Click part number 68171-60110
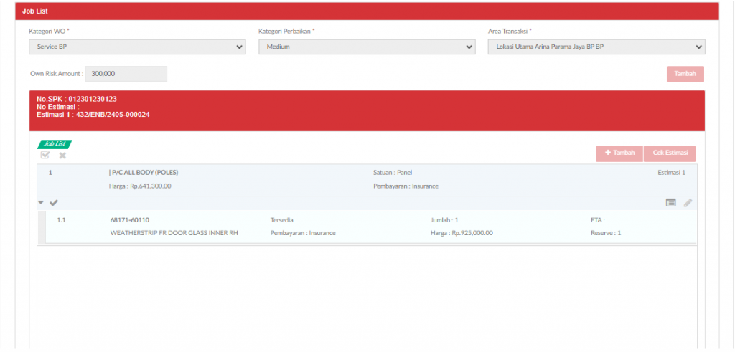Screen dimensions: 735x352 pyautogui.click(x=130, y=220)
